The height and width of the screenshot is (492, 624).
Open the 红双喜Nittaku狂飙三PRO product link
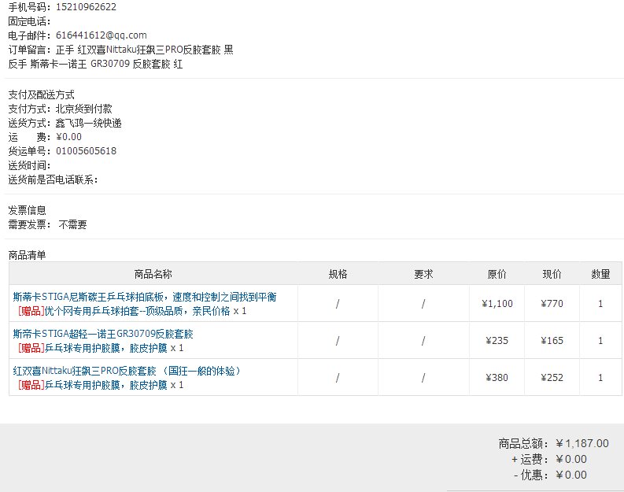pos(127,370)
